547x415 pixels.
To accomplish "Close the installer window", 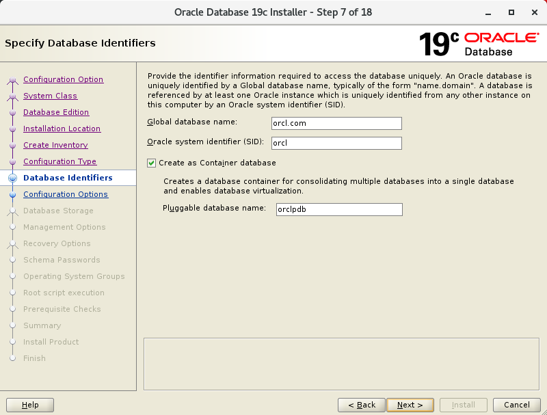I will point(535,12).
